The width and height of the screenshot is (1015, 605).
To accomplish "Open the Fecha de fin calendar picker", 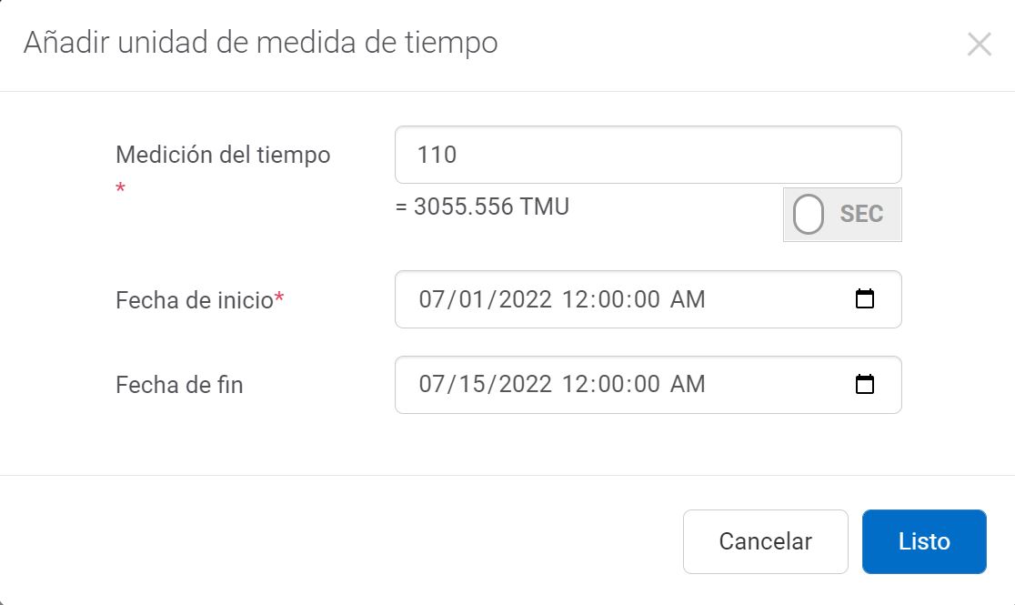I will 865,385.
